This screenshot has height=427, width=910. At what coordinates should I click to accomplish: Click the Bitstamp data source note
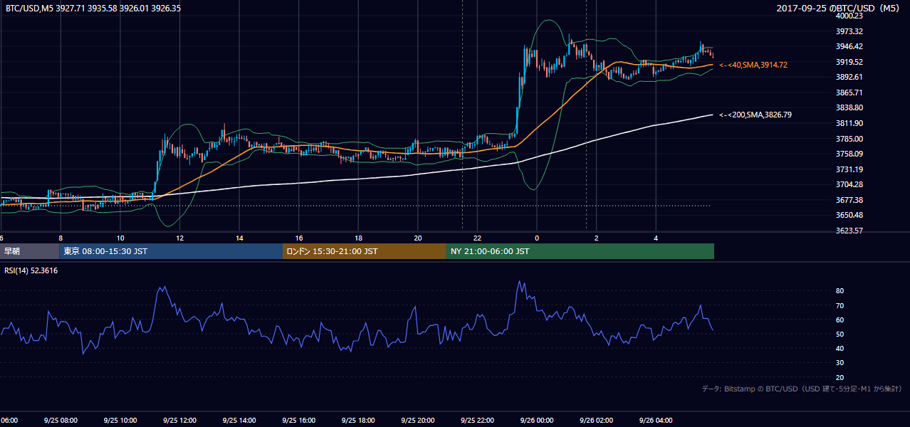coord(802,389)
